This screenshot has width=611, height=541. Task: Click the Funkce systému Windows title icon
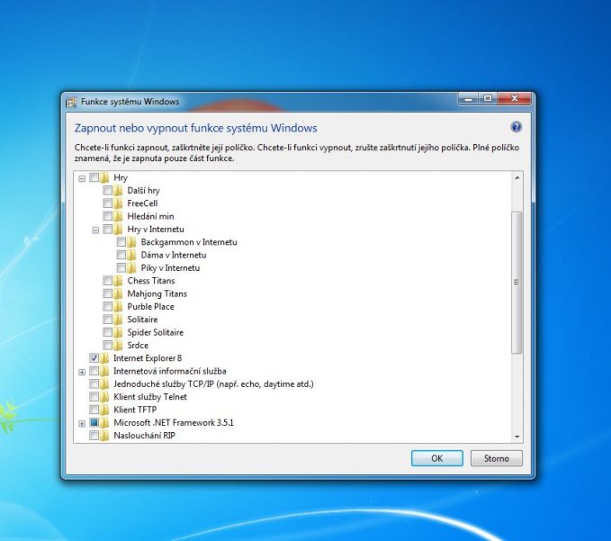point(71,102)
